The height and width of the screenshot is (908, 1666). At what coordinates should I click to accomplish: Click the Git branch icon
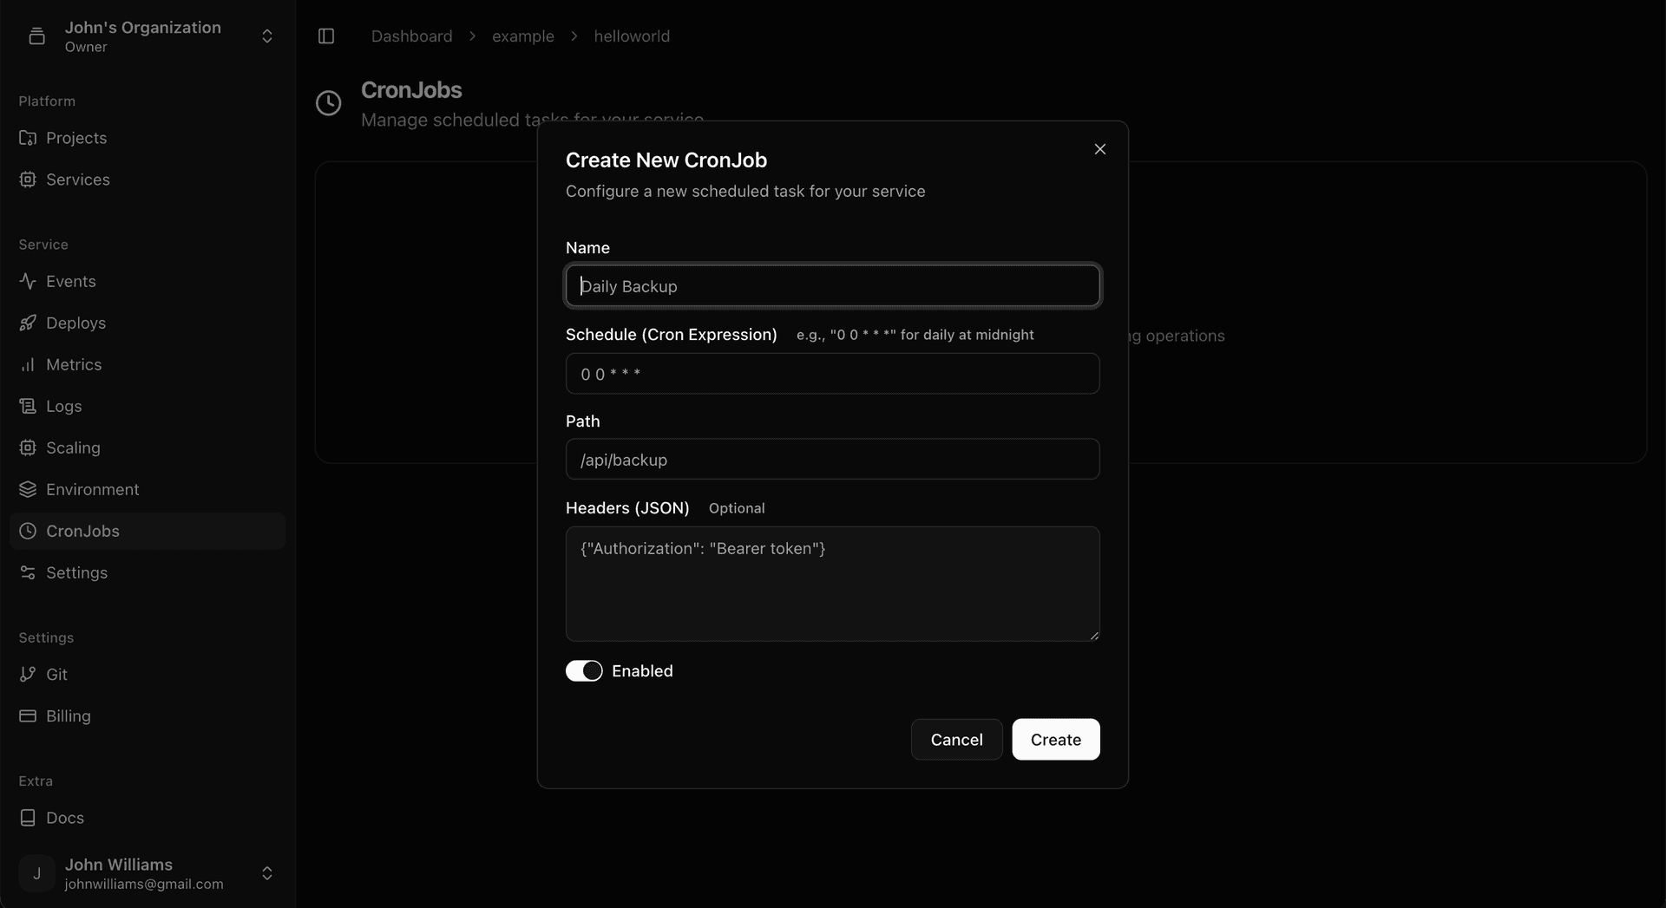pyautogui.click(x=28, y=675)
